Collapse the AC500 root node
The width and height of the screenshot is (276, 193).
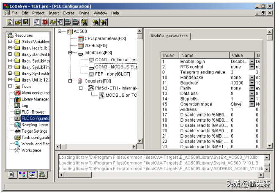[x=59, y=32]
